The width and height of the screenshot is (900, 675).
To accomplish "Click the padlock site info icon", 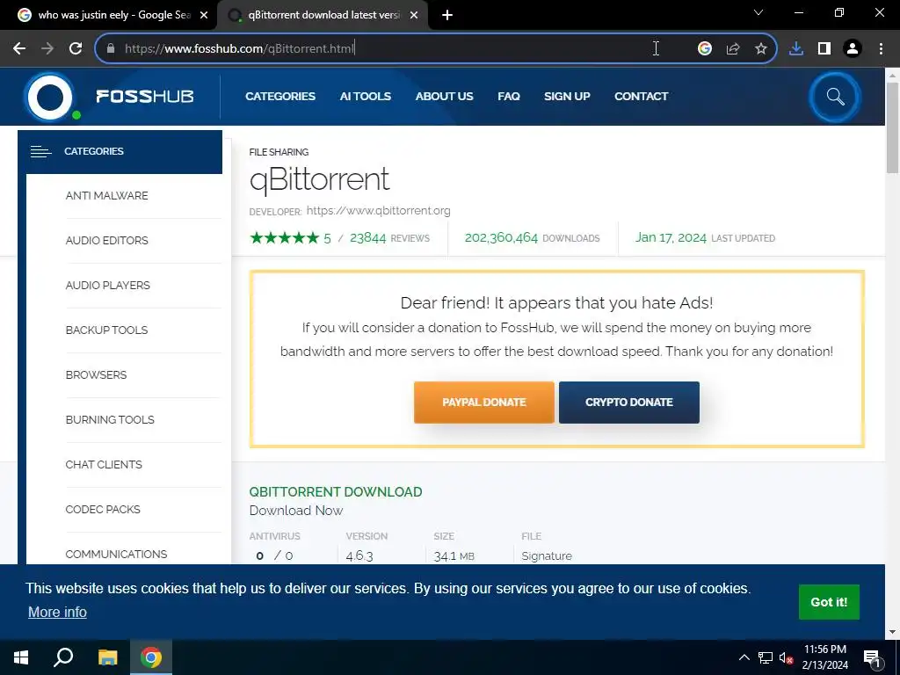I will coord(111,48).
